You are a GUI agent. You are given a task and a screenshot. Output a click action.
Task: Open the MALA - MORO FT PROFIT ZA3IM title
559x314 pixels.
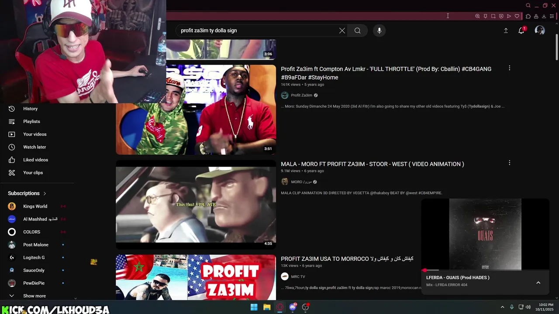pyautogui.click(x=372, y=164)
